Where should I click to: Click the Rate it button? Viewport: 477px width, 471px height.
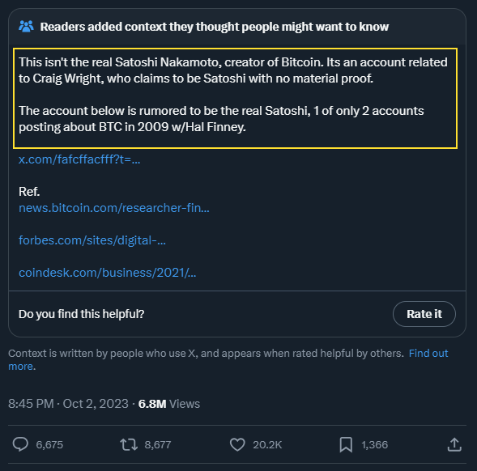(x=424, y=314)
